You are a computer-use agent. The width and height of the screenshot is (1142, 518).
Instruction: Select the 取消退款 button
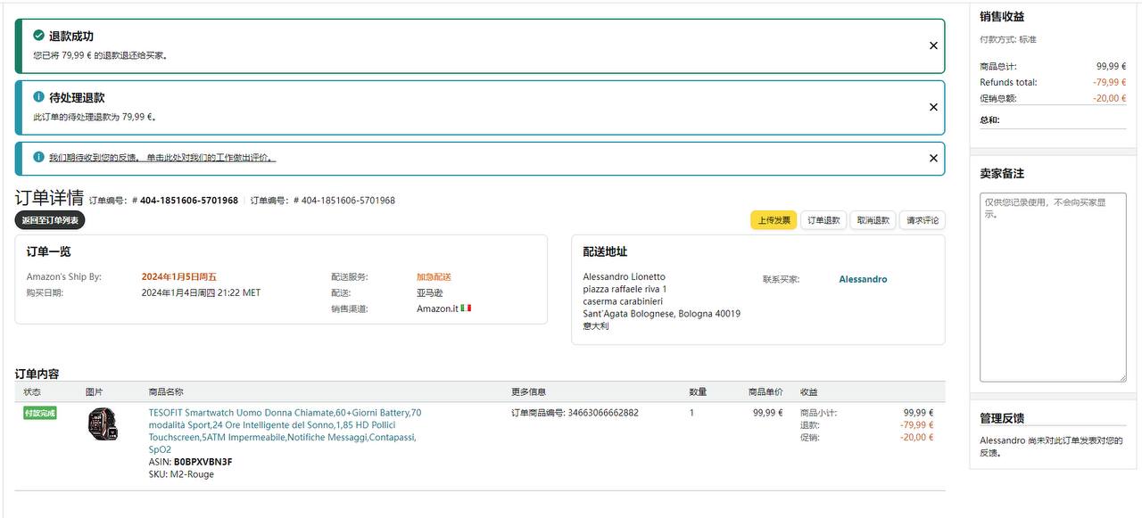873,220
